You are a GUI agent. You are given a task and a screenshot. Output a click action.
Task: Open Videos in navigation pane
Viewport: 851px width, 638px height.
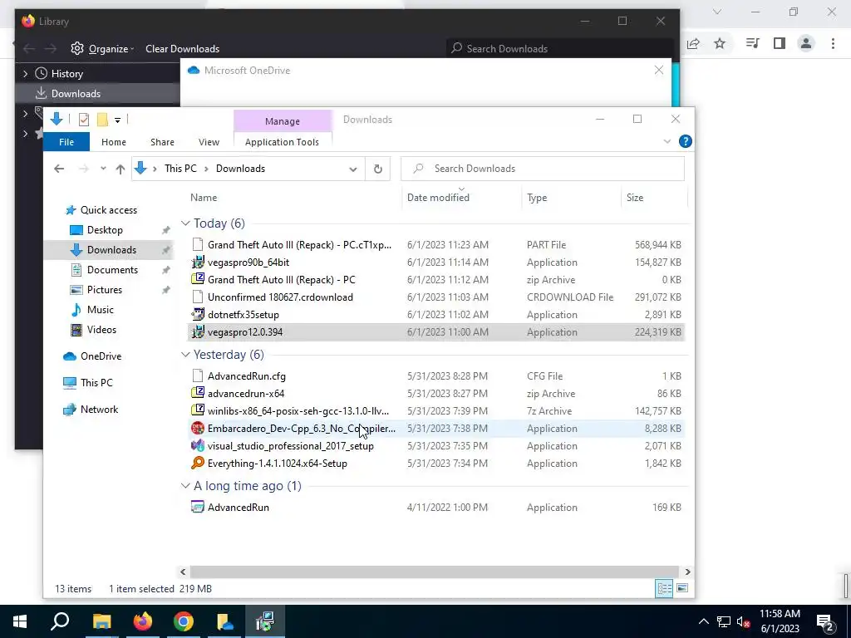(x=101, y=330)
